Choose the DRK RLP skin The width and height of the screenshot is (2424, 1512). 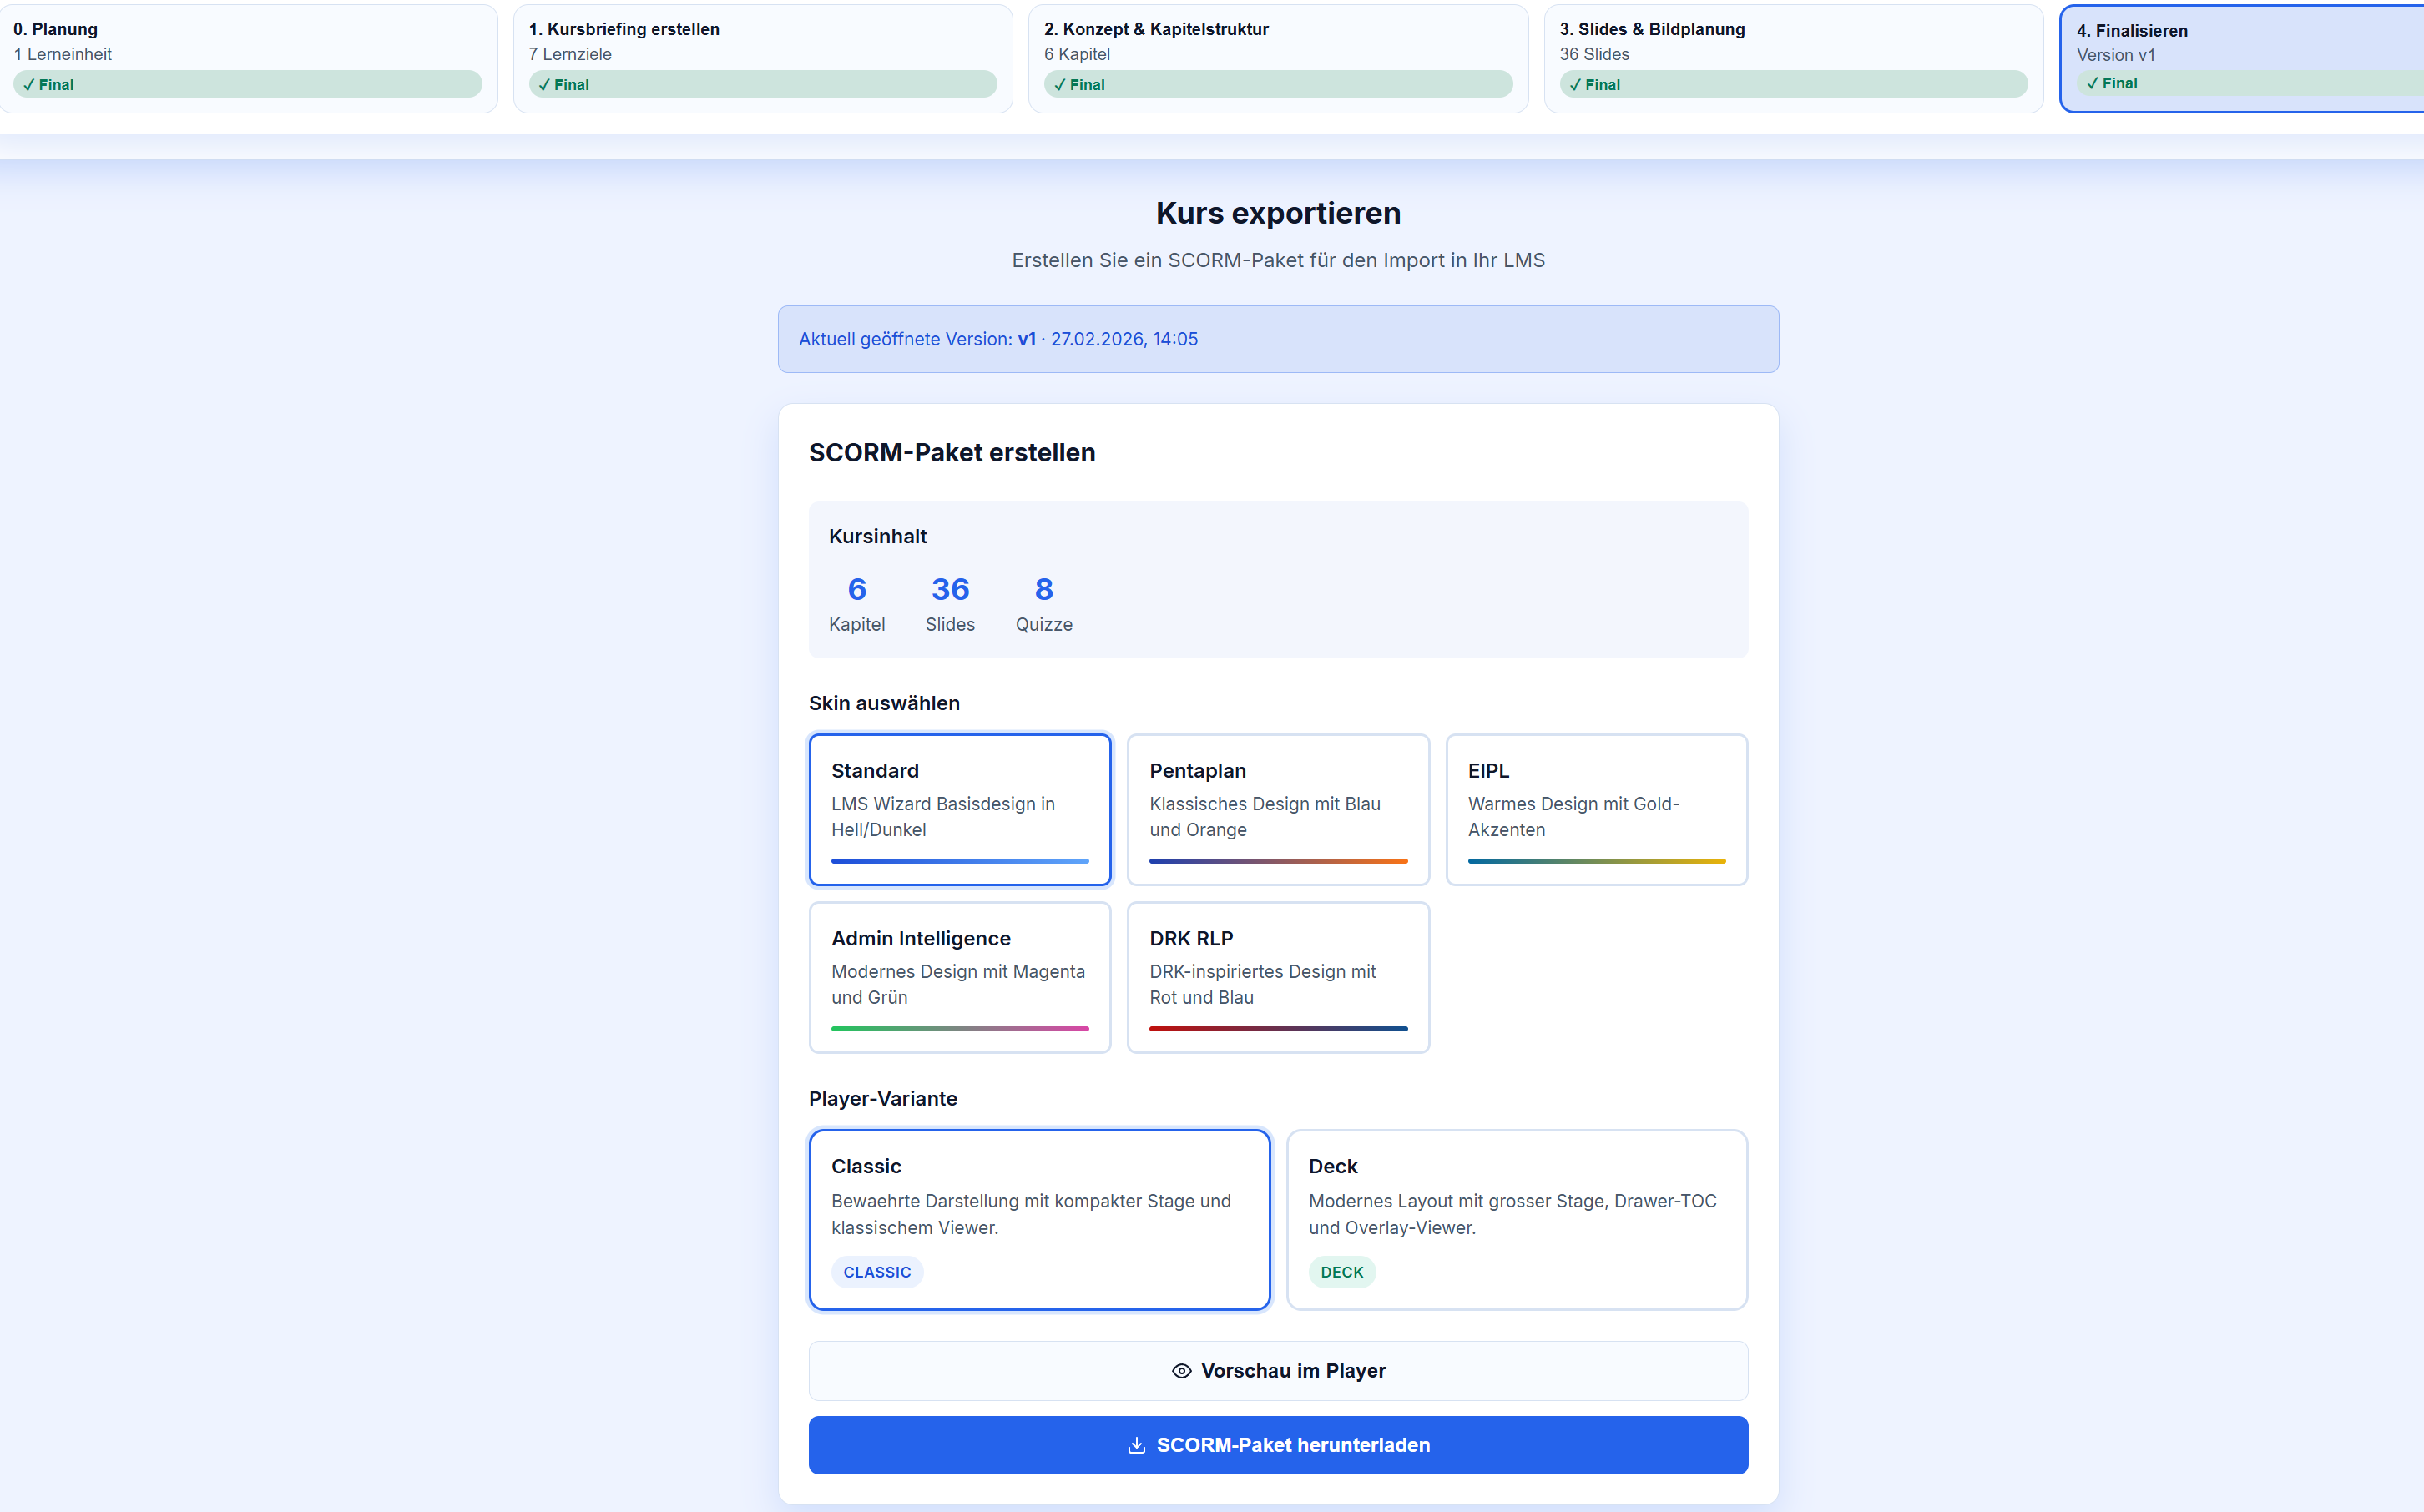click(1277, 976)
